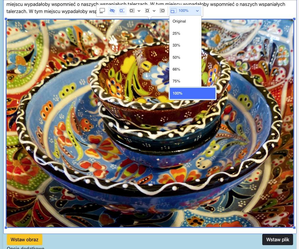
Task: Expand the break text options chevron
Action: [154, 11]
